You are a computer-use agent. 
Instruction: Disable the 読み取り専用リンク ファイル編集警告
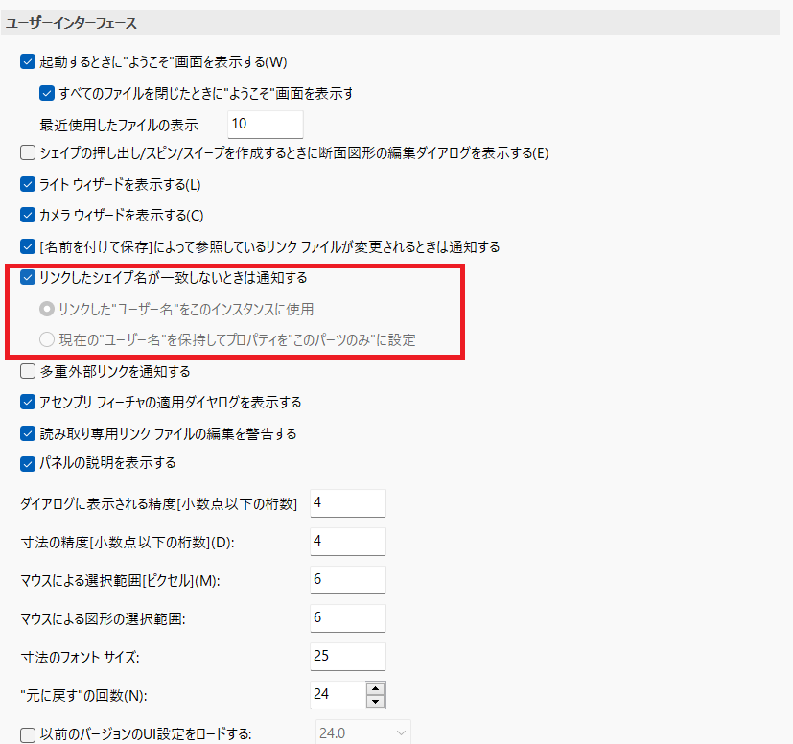tap(27, 432)
